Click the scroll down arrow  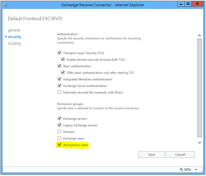click(199, 142)
